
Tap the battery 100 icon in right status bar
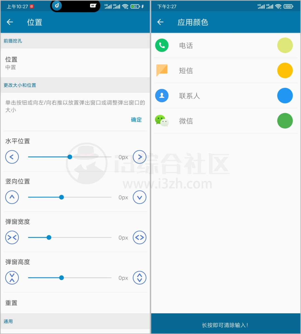(288, 6)
